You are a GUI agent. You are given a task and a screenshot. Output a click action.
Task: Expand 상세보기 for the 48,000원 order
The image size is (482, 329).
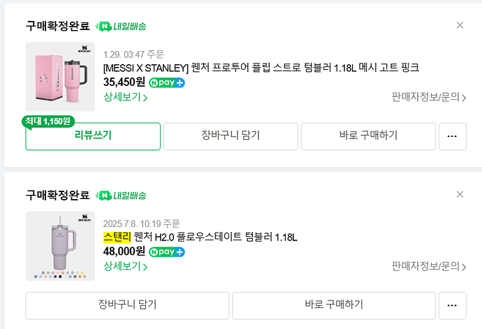point(126,266)
